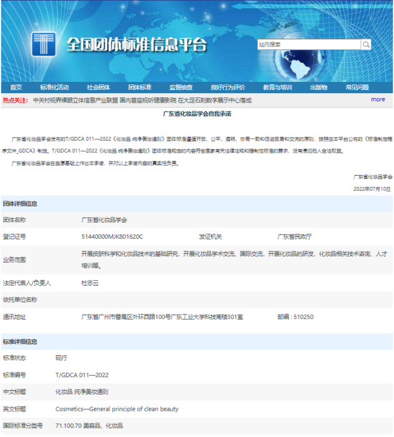The width and height of the screenshot is (394, 437).
Task: Focus the 站内搜索 search field
Action: [309, 44]
